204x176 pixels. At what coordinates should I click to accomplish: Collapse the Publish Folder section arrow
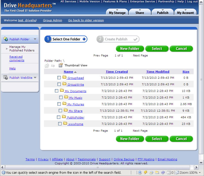click(x=35, y=39)
